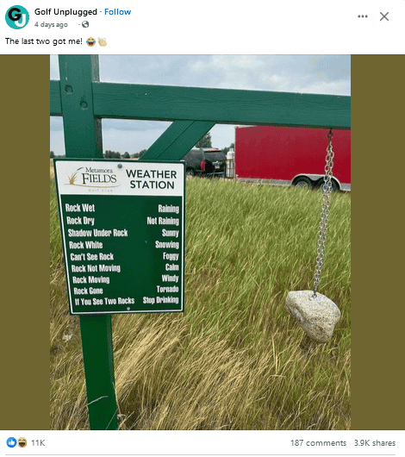405x457 pixels.
Task: Open the Weather Station sign photo
Action: point(200,242)
